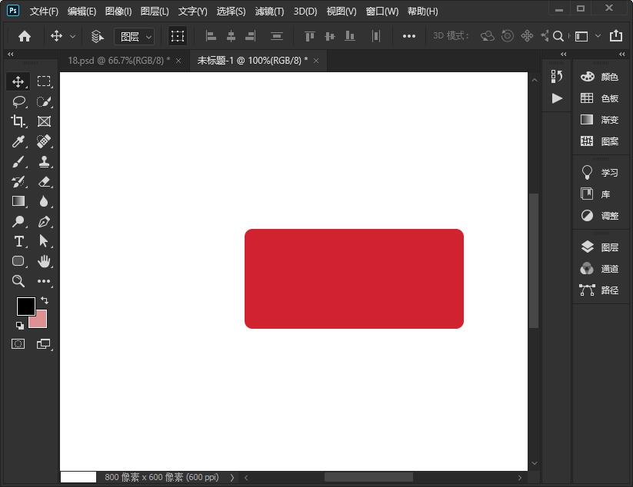Toggle auto-select layer option
The height and width of the screenshot is (487, 633).
point(98,36)
